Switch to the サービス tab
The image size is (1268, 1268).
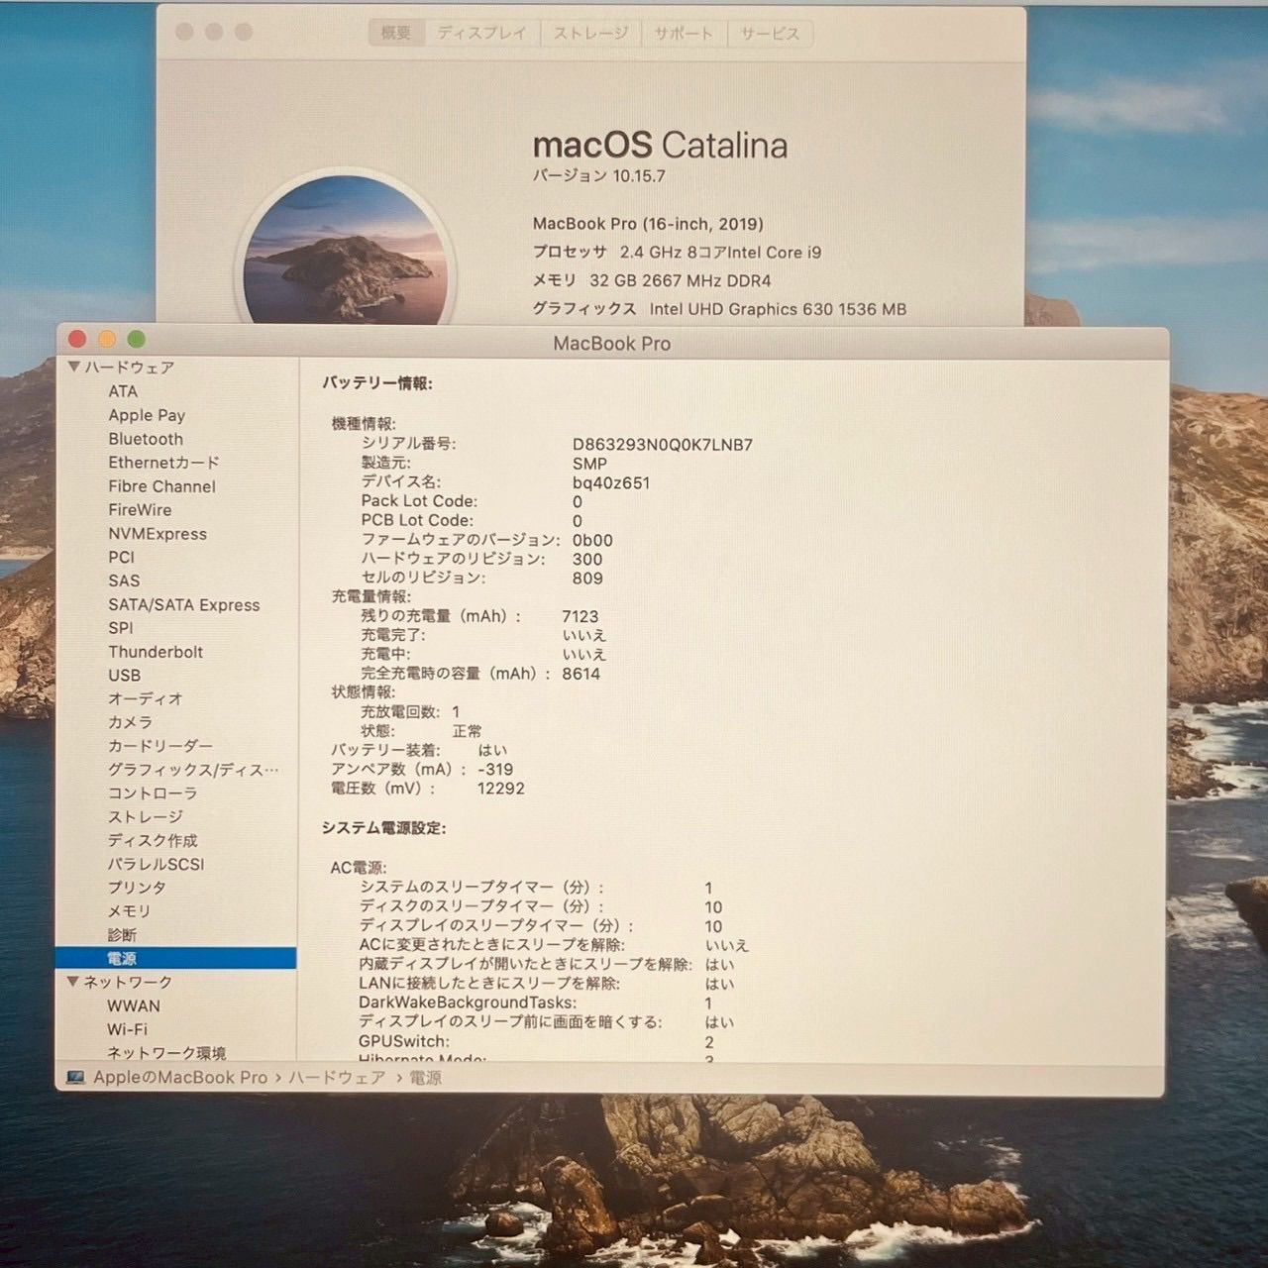coord(768,31)
